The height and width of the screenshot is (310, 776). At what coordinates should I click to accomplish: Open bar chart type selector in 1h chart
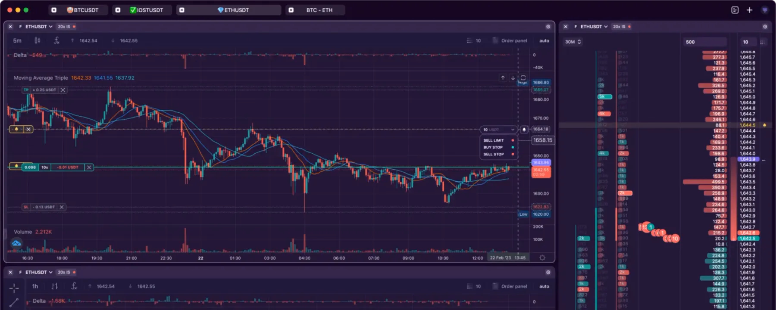coord(55,286)
